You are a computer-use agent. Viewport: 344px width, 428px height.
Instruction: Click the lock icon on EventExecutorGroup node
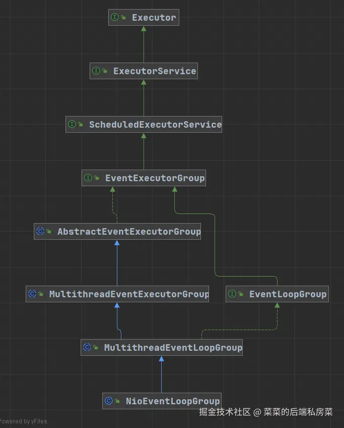pos(97,178)
